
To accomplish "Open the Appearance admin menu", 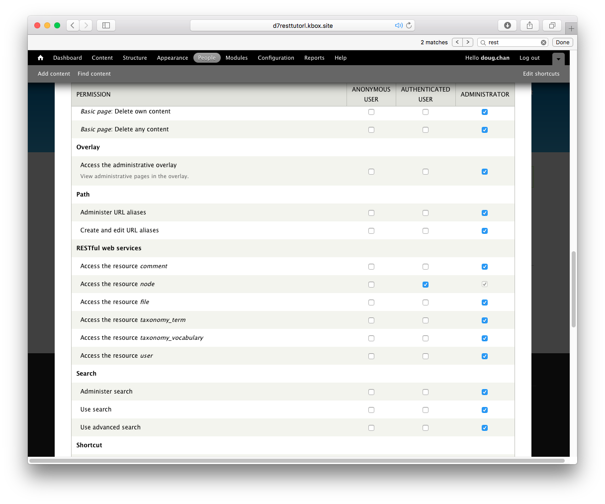I will pyautogui.click(x=173, y=58).
